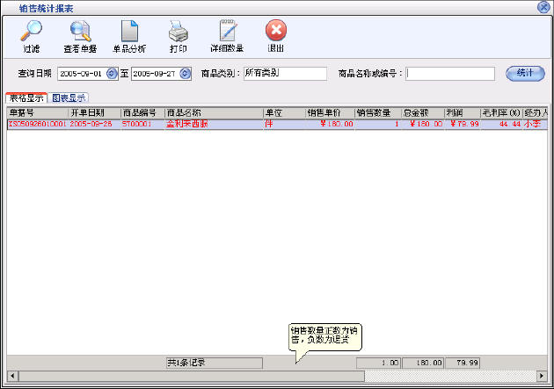Click the 商品类别 category field
Image resolution: width=554 pixels, height=389 pixels.
tap(284, 74)
